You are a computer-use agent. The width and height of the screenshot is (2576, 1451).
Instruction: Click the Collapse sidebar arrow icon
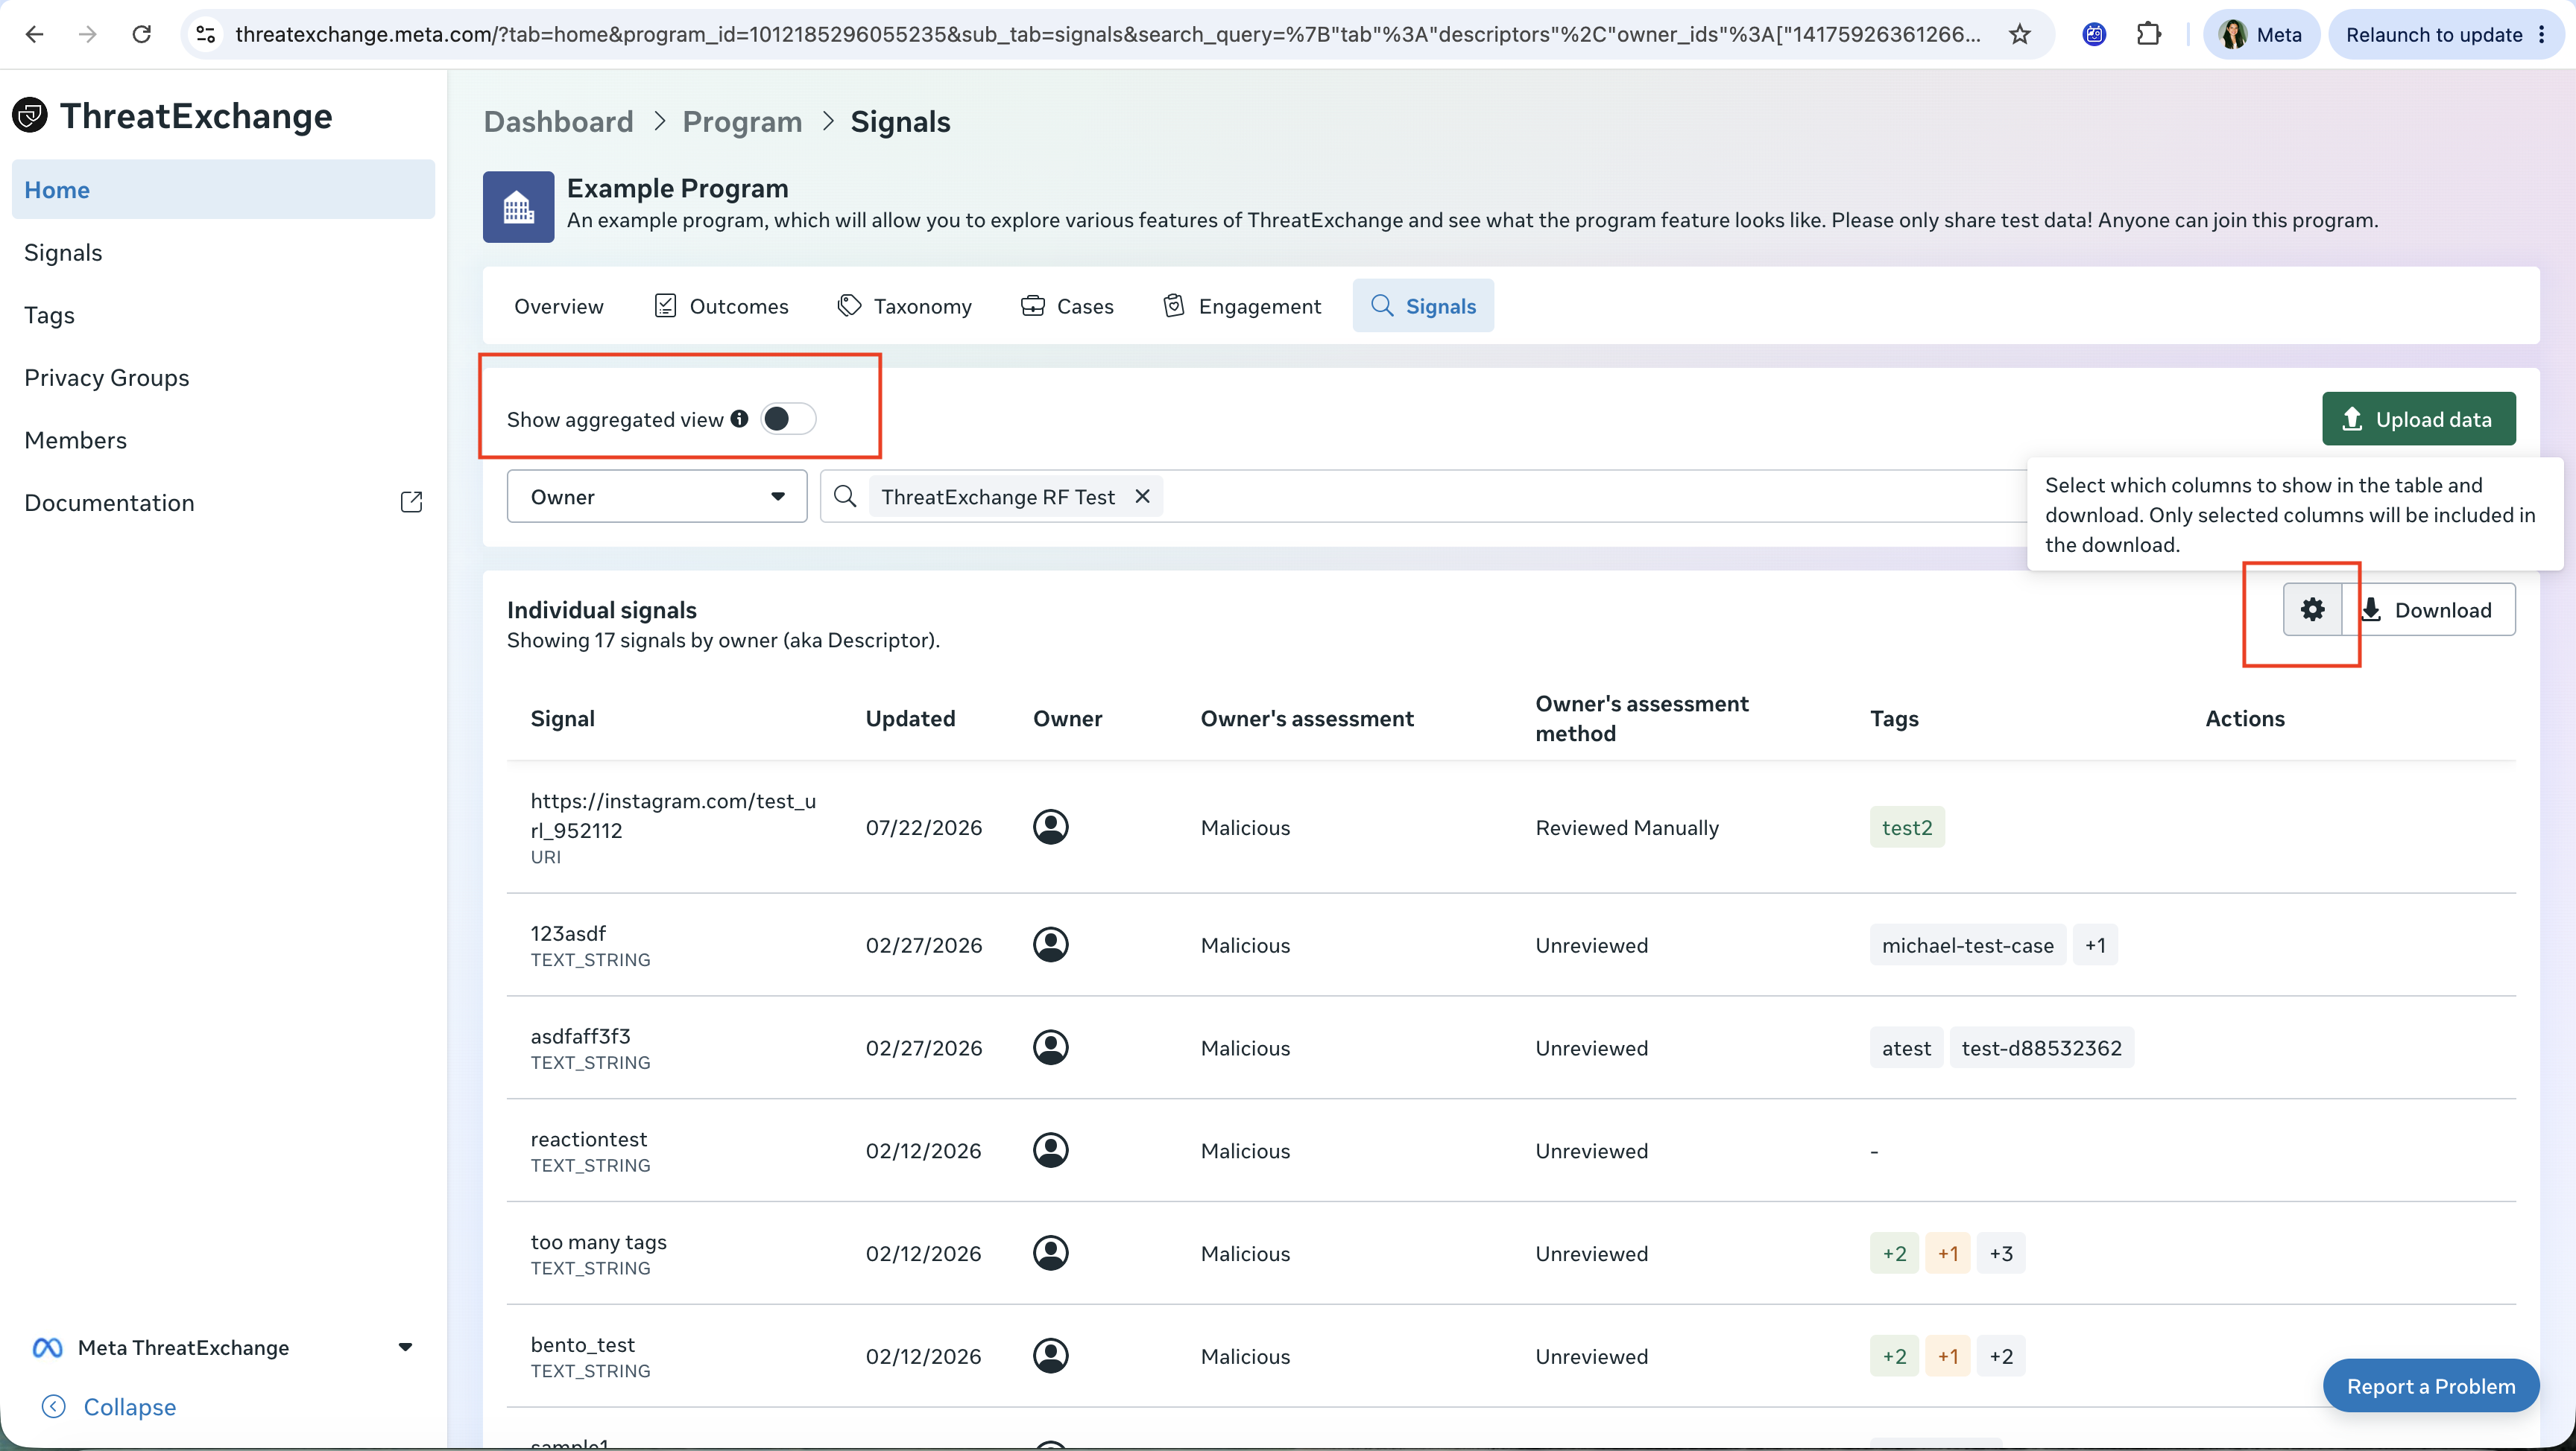[54, 1407]
